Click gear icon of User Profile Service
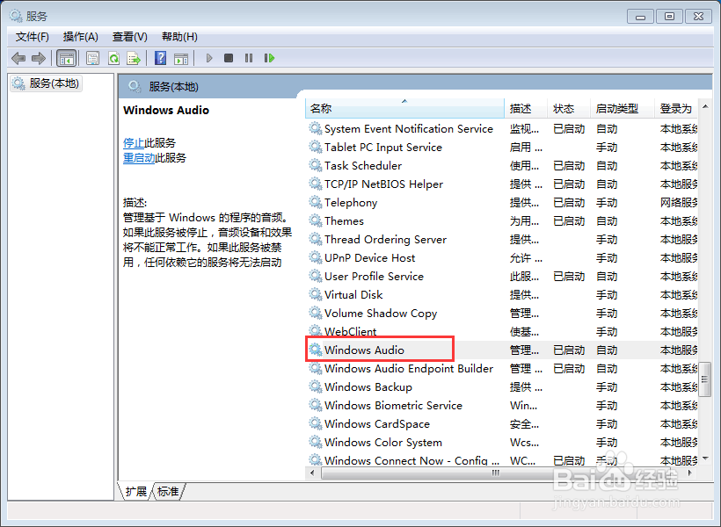The image size is (721, 527). (x=315, y=276)
